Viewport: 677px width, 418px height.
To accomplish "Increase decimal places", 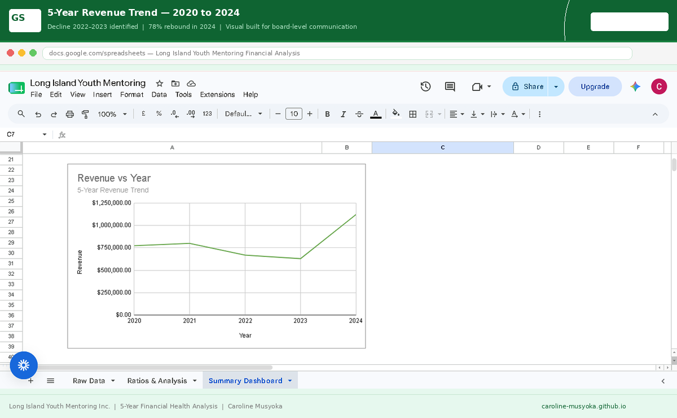I will tap(191, 114).
